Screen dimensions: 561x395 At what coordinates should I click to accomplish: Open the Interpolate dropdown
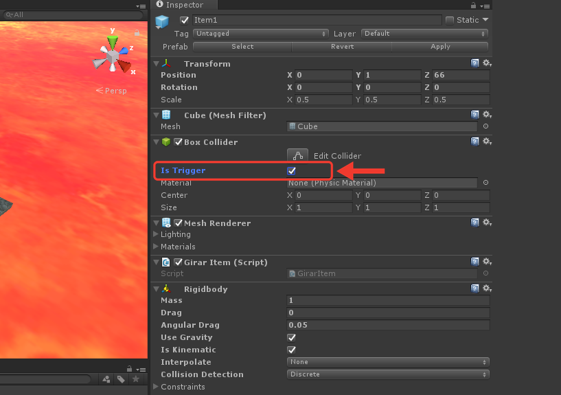(388, 362)
